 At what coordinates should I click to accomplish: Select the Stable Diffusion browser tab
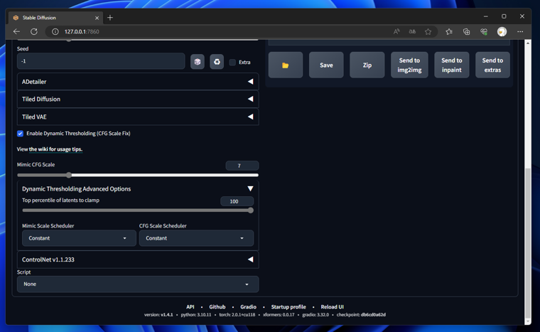(x=55, y=18)
